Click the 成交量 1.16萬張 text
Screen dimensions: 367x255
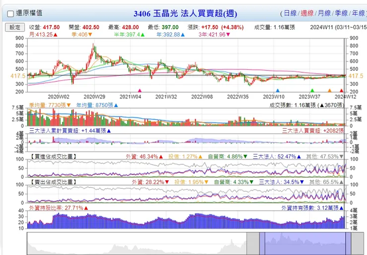click(274, 27)
